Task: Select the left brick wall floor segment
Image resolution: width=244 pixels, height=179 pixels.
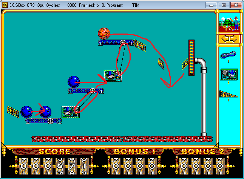Action: [77, 139]
